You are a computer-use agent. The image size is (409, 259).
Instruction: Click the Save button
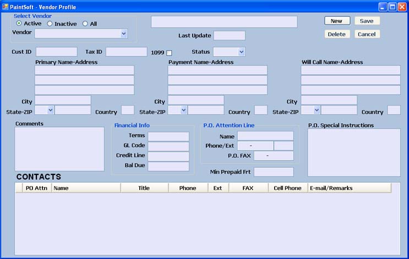367,21
